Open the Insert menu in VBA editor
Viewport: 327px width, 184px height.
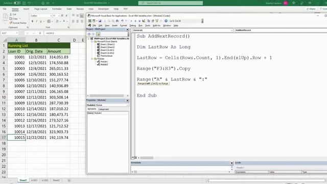tap(114, 26)
